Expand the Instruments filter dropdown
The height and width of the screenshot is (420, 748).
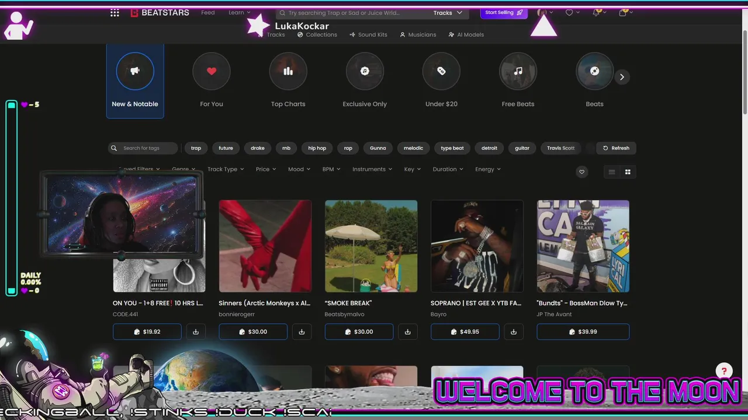pos(372,169)
